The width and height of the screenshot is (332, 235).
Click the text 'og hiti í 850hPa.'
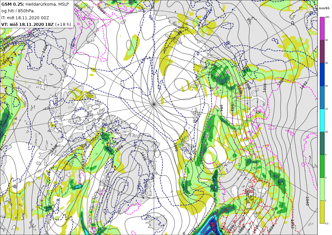(18, 11)
